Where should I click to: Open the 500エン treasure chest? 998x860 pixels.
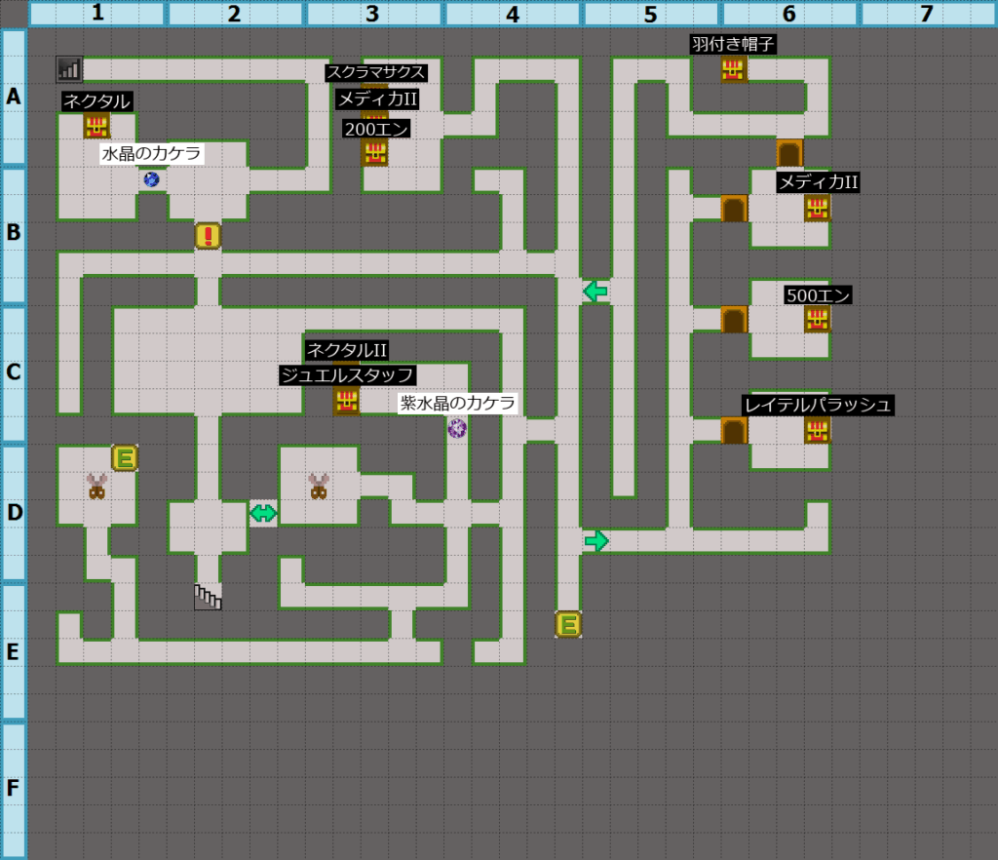coord(817,319)
